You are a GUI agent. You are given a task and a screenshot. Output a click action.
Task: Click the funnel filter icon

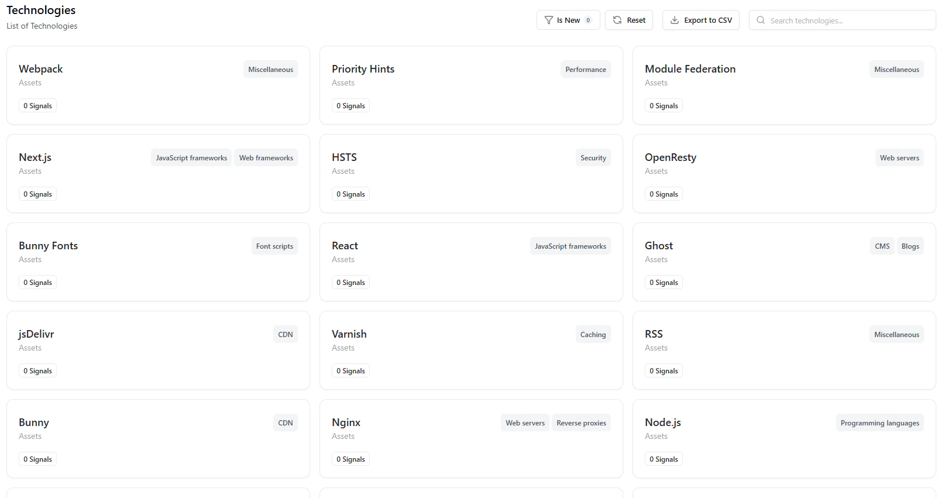[x=548, y=20]
